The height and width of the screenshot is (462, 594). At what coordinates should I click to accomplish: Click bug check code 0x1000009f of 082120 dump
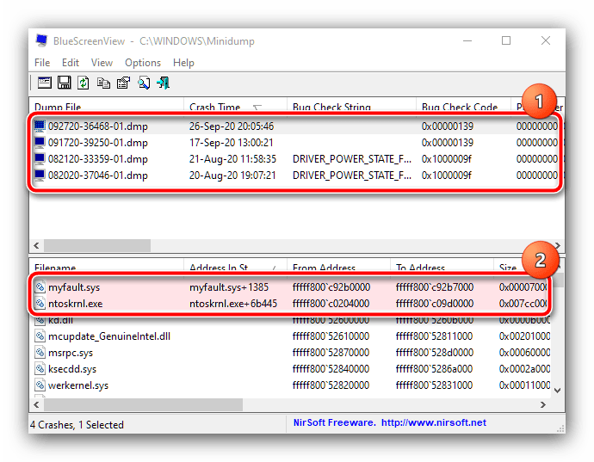(446, 158)
